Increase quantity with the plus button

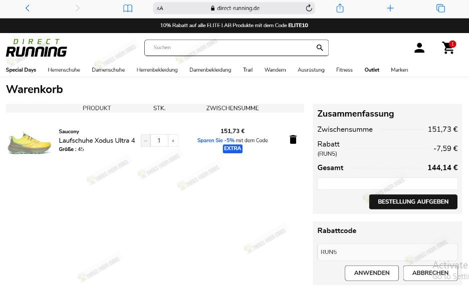click(x=173, y=140)
